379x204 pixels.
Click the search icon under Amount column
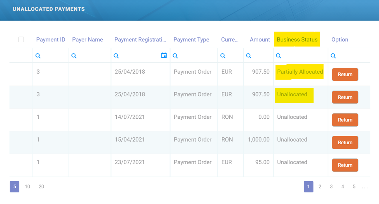(x=248, y=56)
